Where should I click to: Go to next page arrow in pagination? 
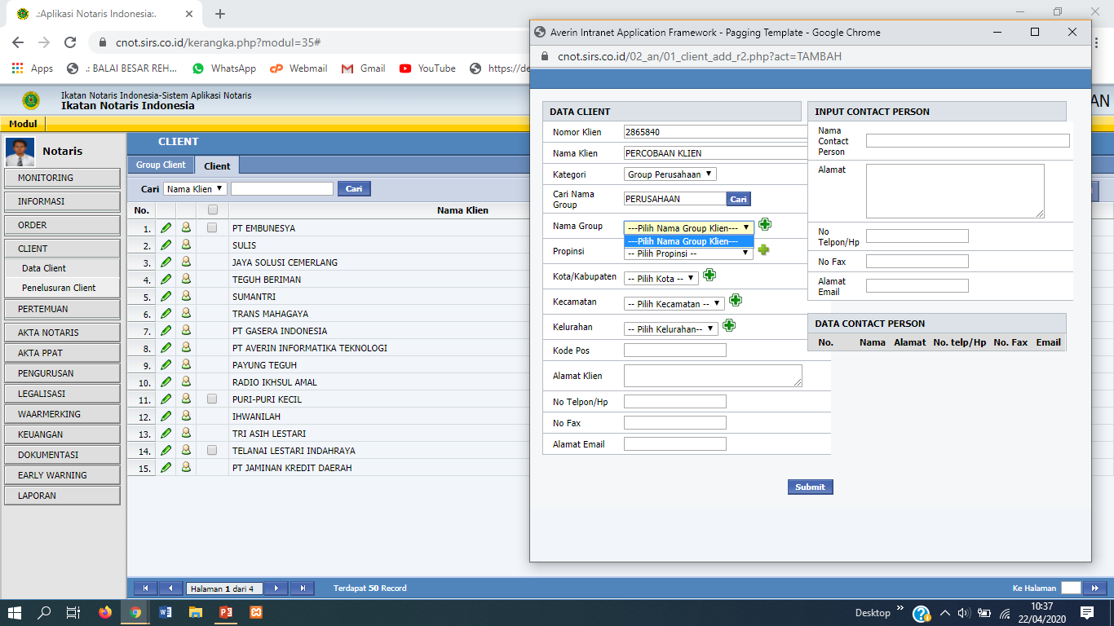coord(276,588)
